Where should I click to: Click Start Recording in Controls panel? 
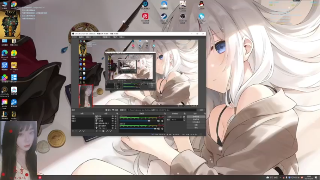click(196, 119)
